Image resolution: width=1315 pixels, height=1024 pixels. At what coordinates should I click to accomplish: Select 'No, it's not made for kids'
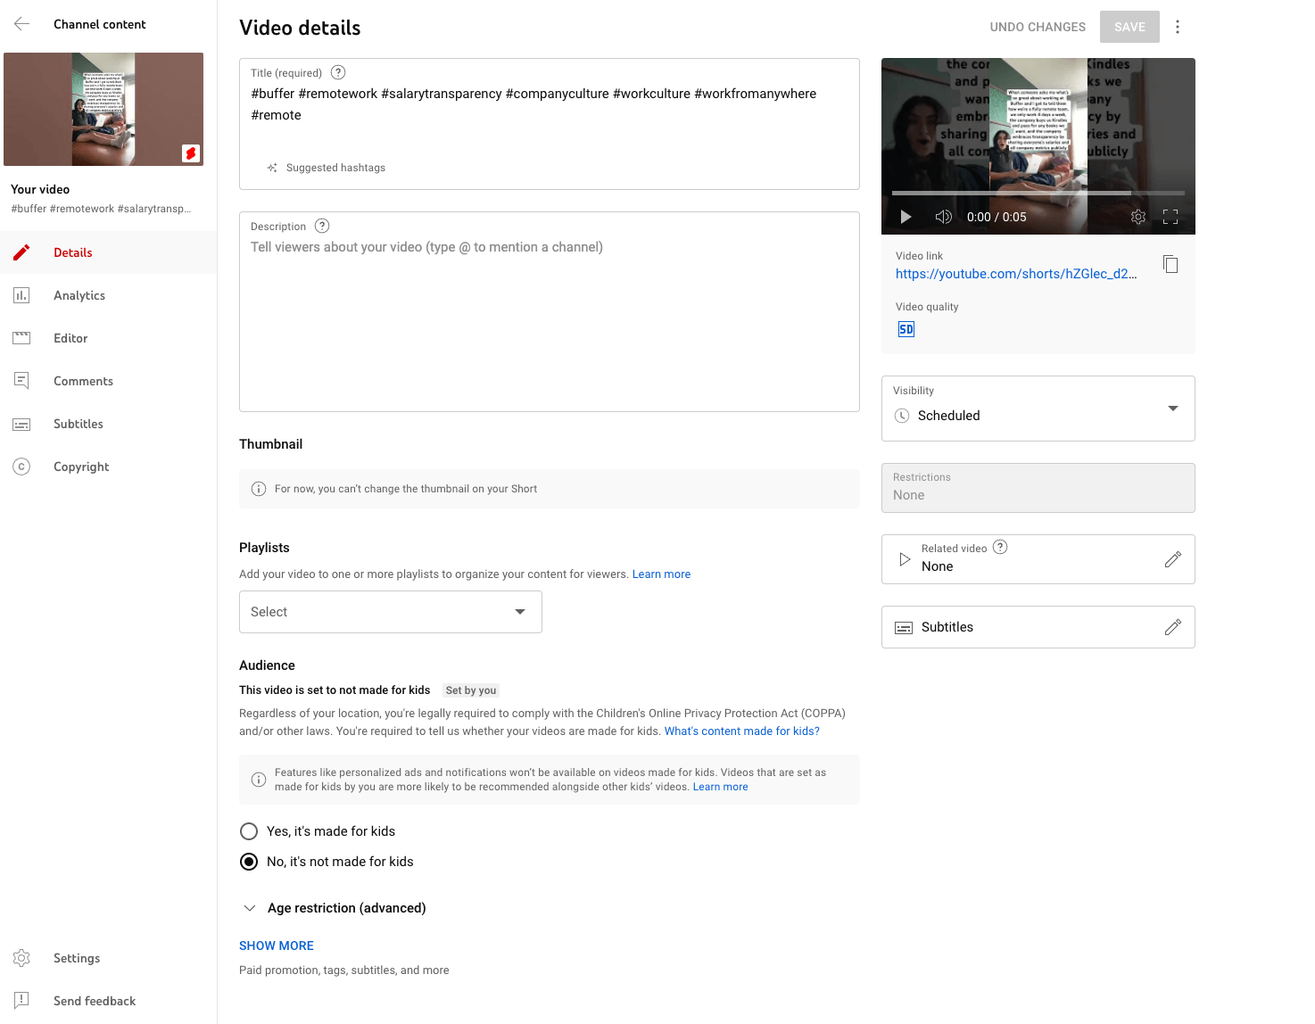coord(249,861)
